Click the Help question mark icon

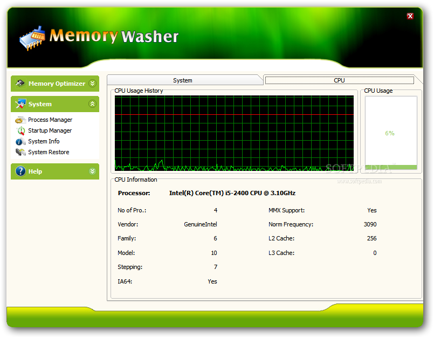[x=20, y=171]
